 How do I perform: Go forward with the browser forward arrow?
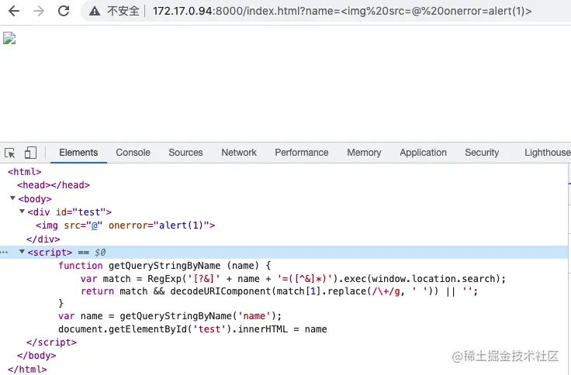click(x=39, y=11)
